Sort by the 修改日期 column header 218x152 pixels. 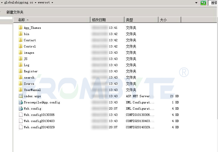[107, 20]
